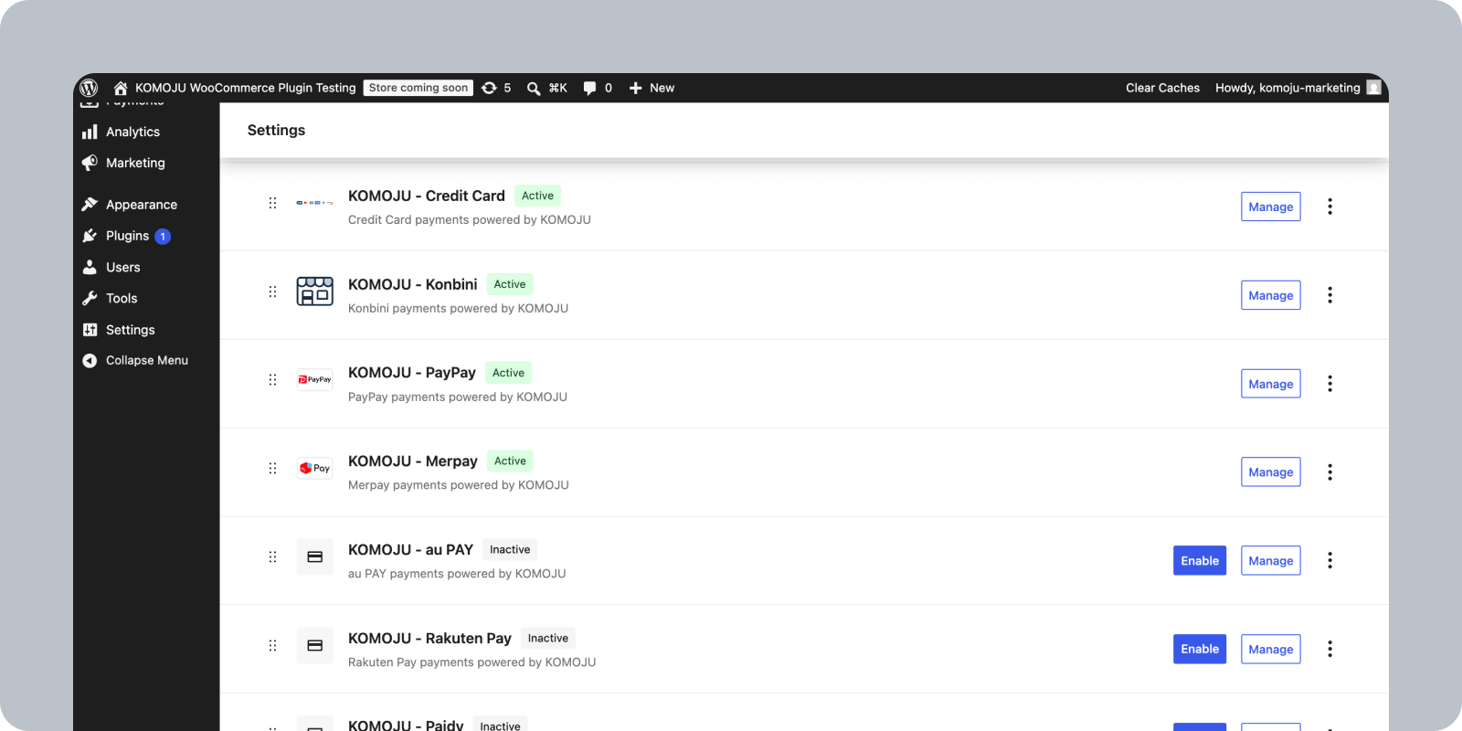1462x731 pixels.
Task: Open the comments bubble icon
Action: pos(589,88)
